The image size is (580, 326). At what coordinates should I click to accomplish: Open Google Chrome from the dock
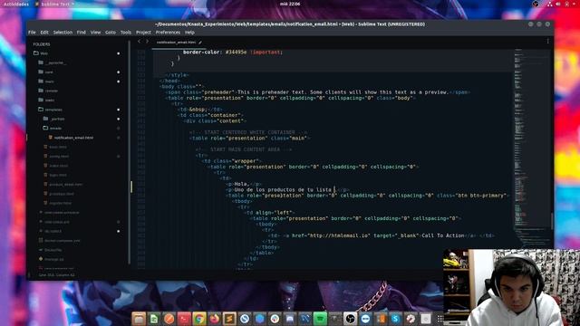click(x=199, y=318)
